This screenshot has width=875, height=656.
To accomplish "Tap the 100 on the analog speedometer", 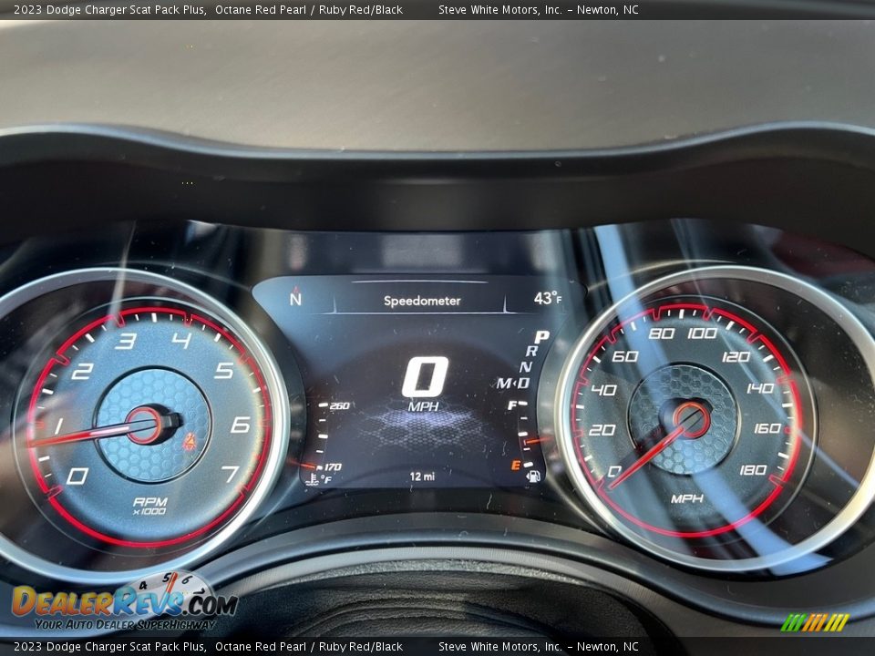I will tap(702, 333).
